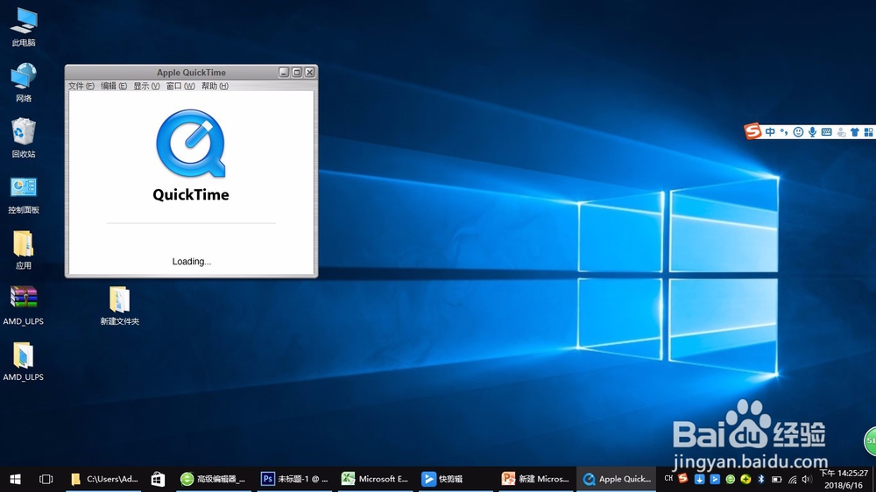Click the greyed account icon on IME bar

841,132
